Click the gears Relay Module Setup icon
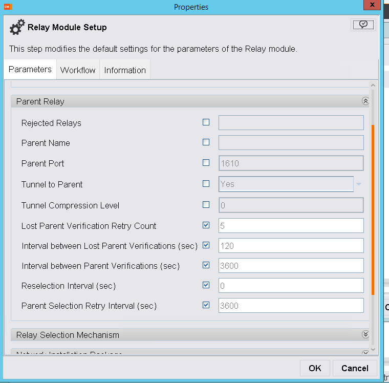 17,28
